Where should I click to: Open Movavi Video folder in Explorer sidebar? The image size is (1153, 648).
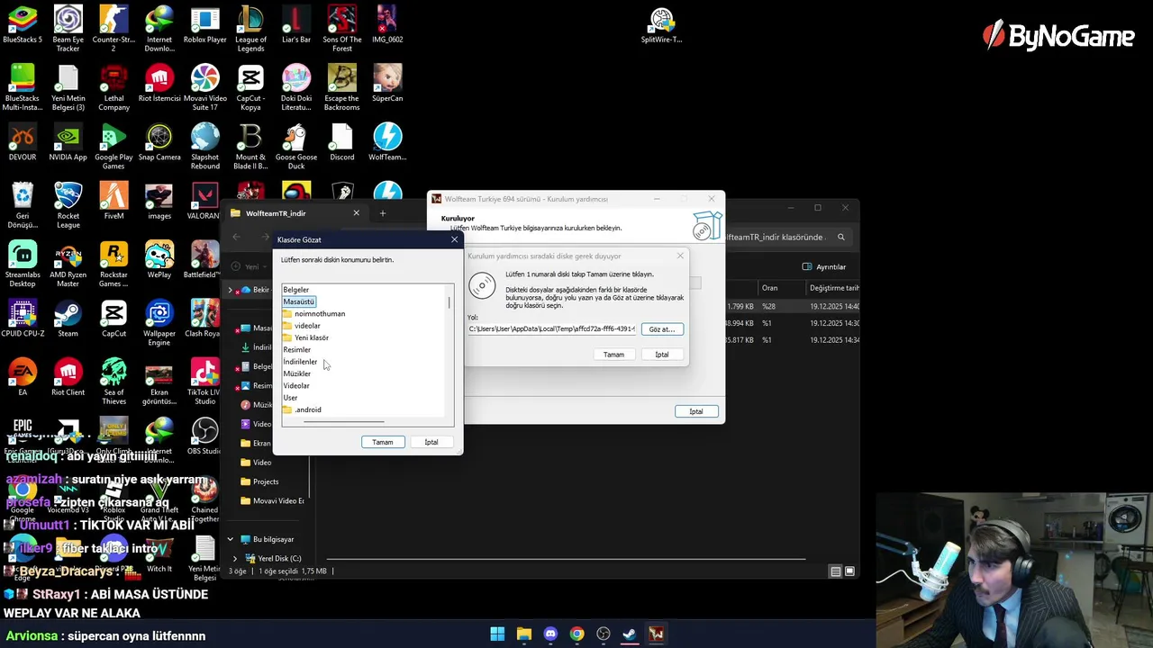(271, 500)
